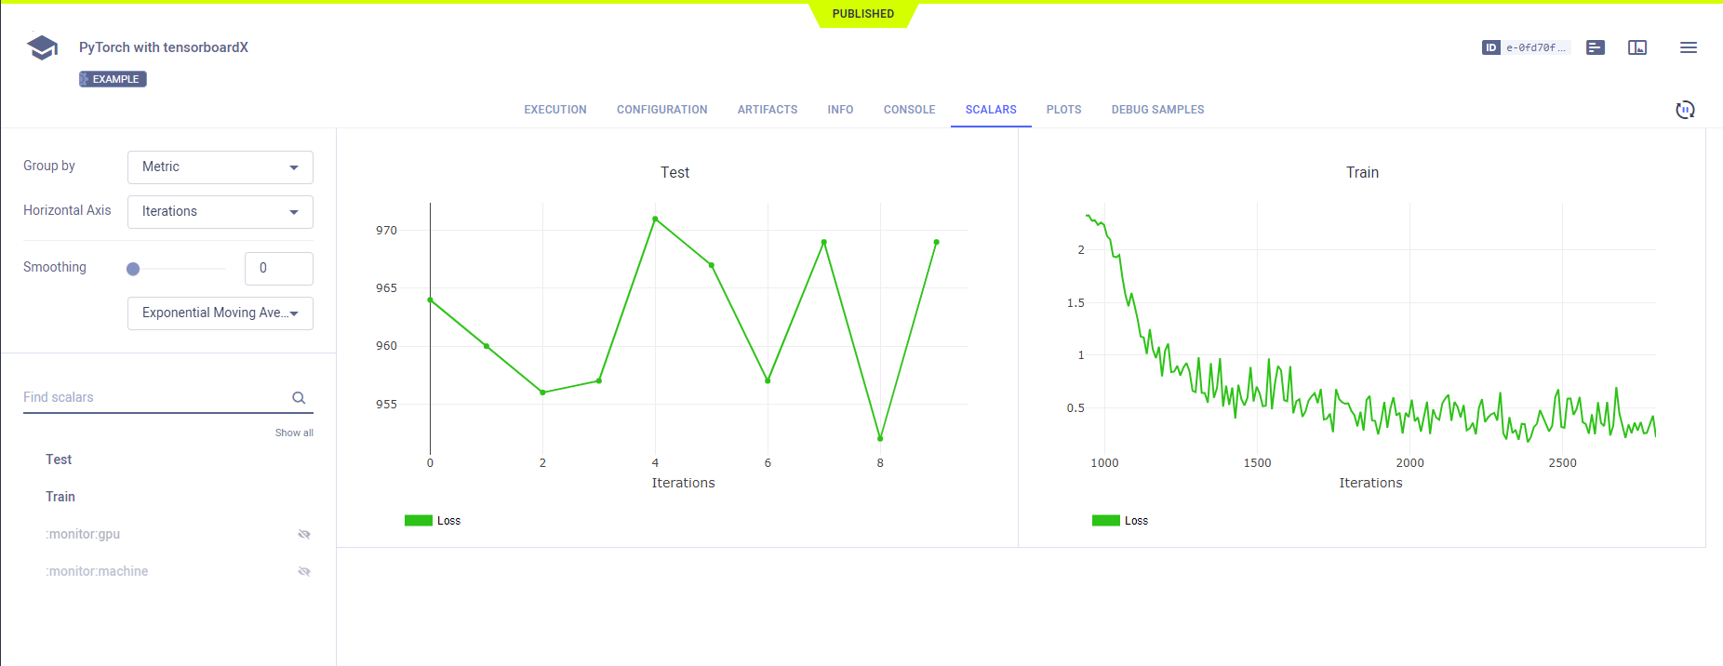Click the experiment graduation cap icon
The image size is (1723, 666).
click(43, 47)
